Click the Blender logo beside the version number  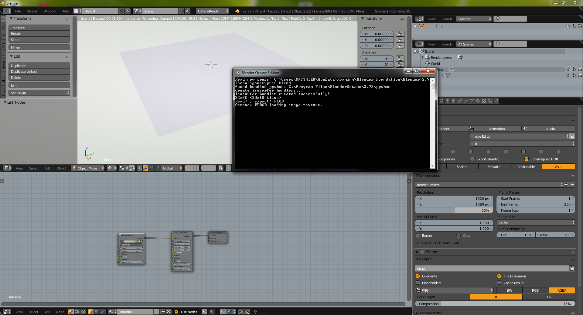237,11
